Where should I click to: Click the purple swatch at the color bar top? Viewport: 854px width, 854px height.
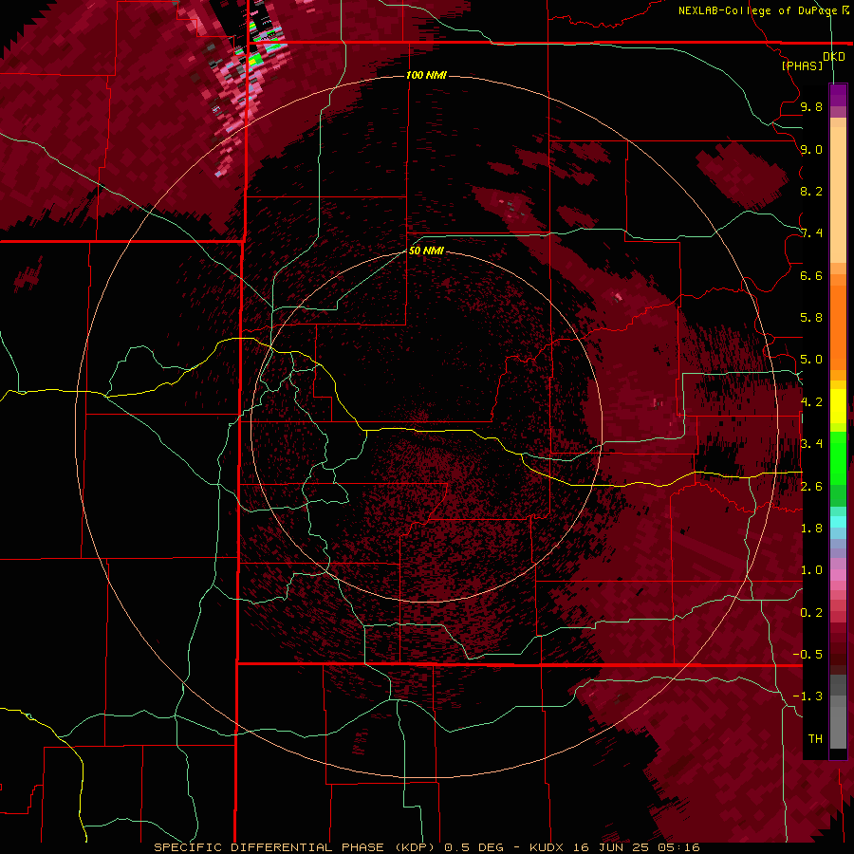point(838,96)
